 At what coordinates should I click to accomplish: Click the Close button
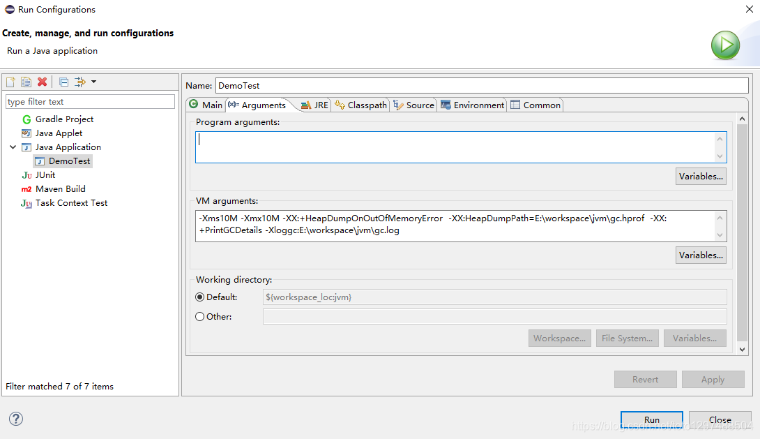[720, 420]
